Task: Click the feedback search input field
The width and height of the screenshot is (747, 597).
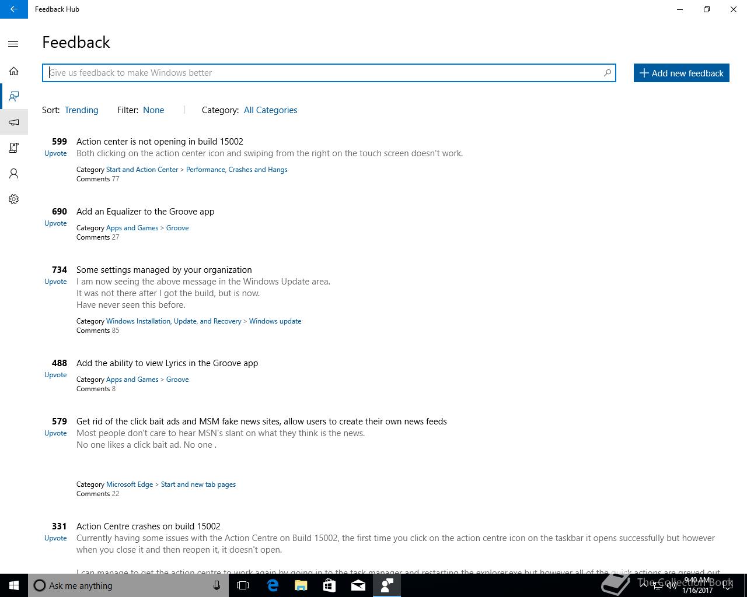Action: (329, 73)
